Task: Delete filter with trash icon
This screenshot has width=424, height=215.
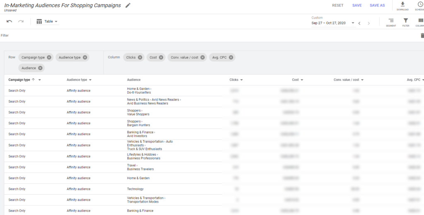Action: pyautogui.click(x=422, y=35)
